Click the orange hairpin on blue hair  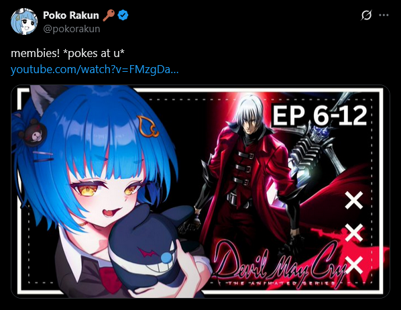click(148, 126)
